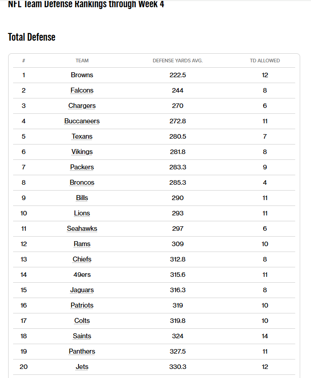Screen dimensions: 311x378
Task: Open the Saints team link
Action: click(x=82, y=336)
